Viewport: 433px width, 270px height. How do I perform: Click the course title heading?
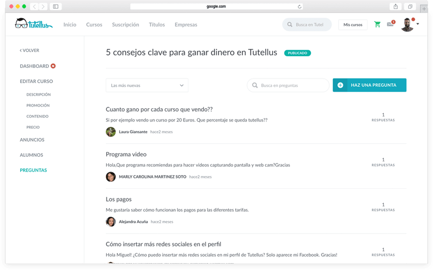(191, 53)
